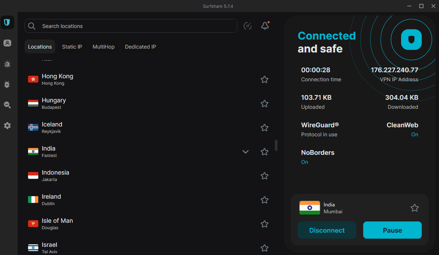The height and width of the screenshot is (255, 439).
Task: Switch to the Static IP tab
Action: click(x=72, y=47)
